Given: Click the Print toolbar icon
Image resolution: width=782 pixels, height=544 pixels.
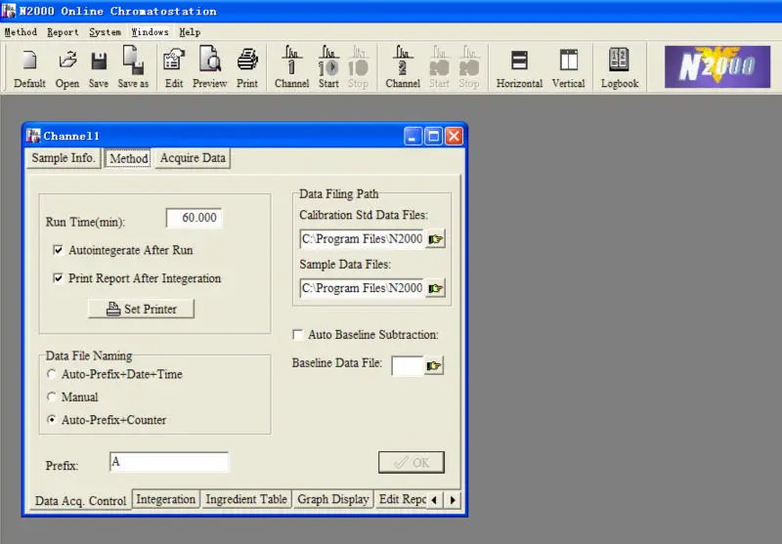Looking at the screenshot, I should pyautogui.click(x=247, y=67).
